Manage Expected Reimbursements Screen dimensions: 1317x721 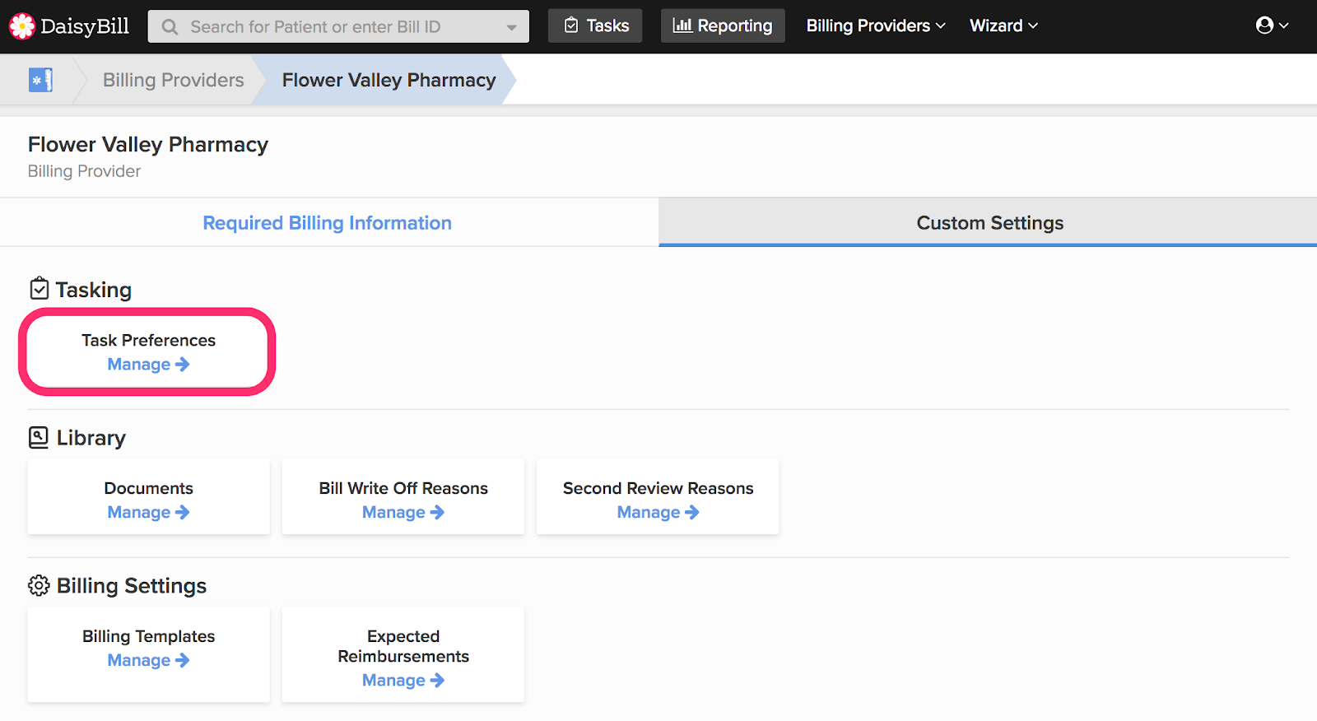[403, 681]
